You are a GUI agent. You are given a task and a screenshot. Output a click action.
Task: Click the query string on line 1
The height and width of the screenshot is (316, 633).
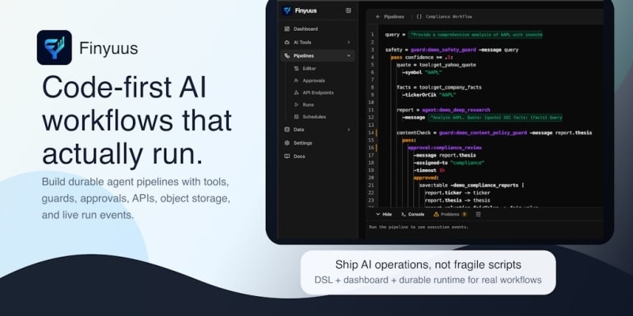[476, 35]
